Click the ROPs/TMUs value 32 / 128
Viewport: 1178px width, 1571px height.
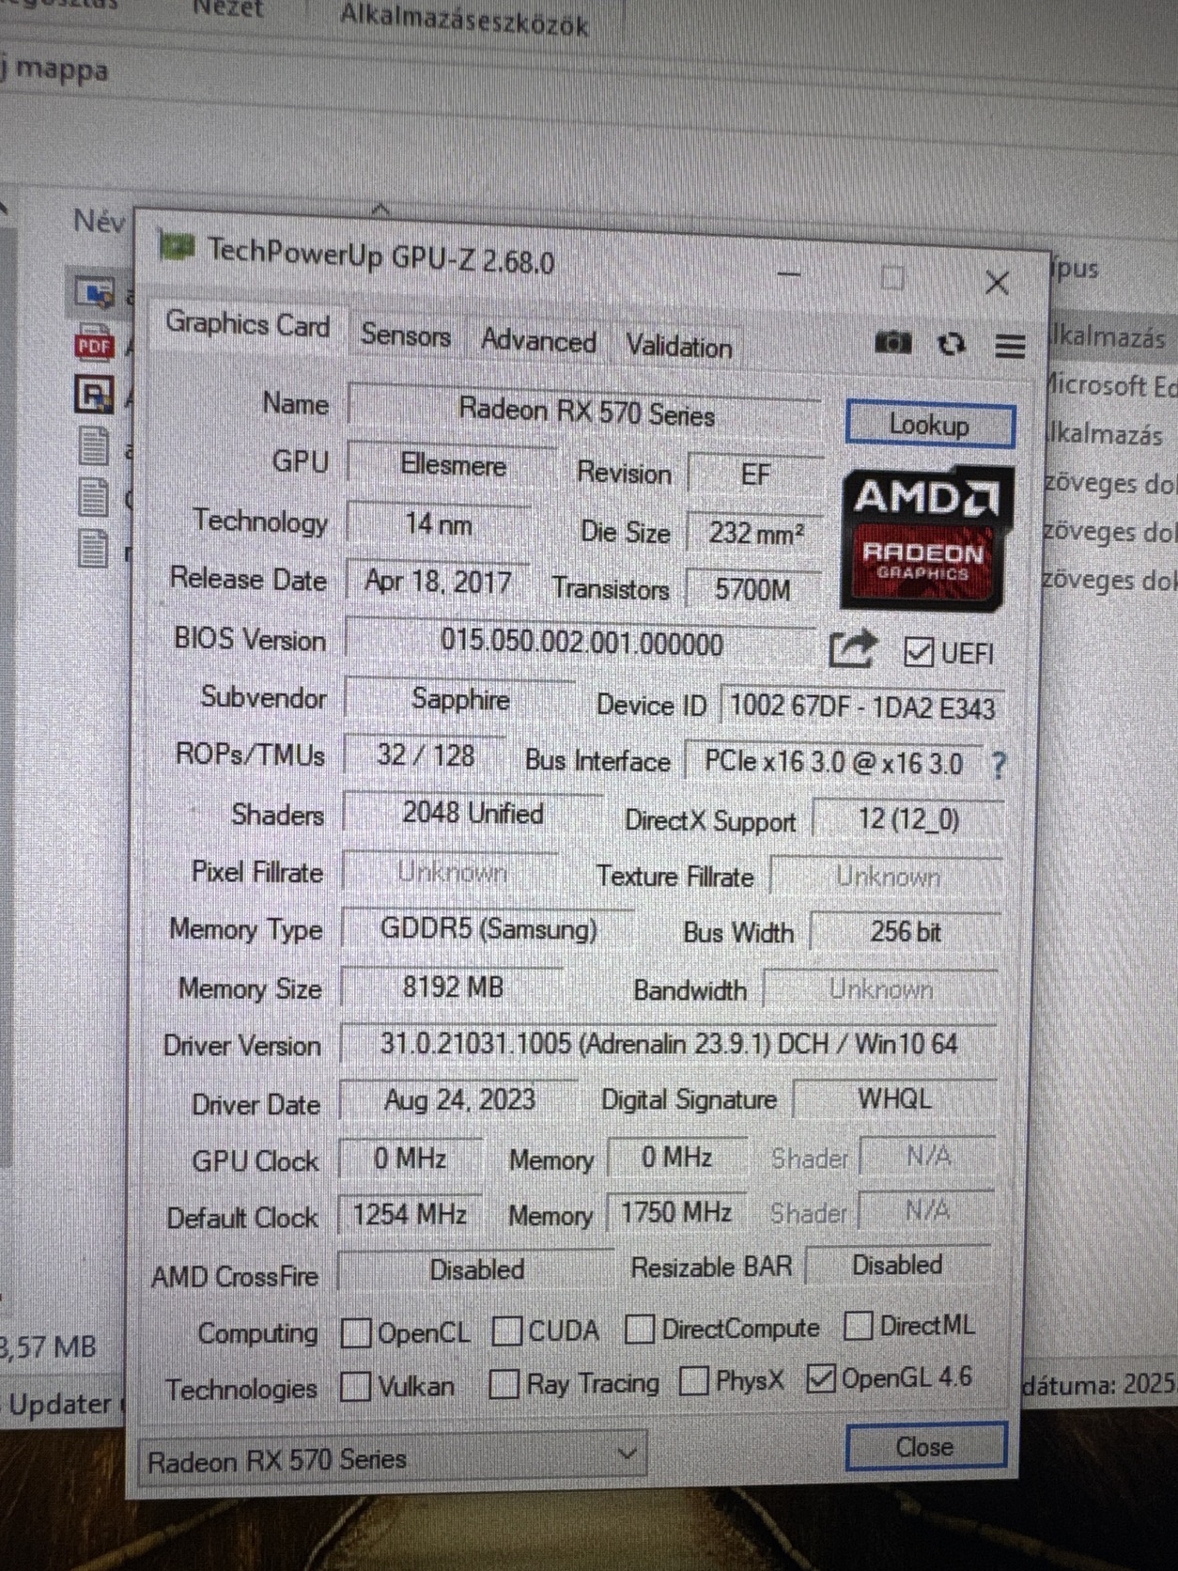pos(426,755)
